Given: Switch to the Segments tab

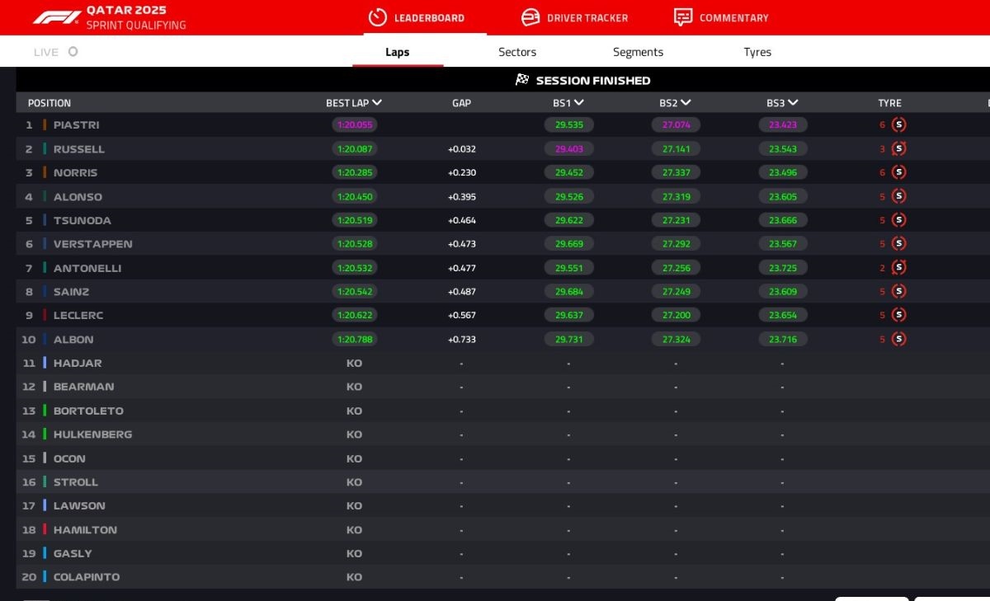Looking at the screenshot, I should [x=638, y=52].
